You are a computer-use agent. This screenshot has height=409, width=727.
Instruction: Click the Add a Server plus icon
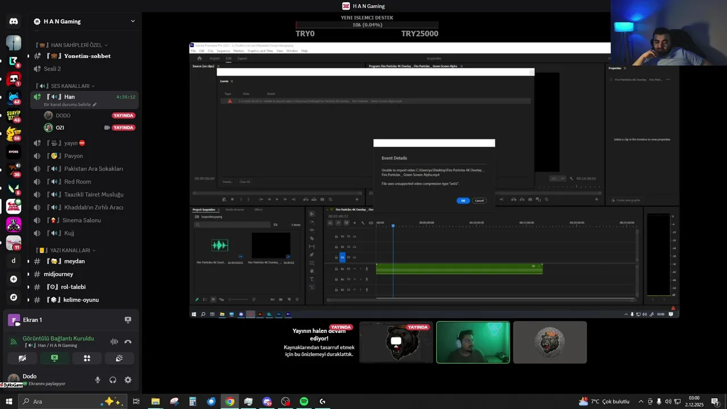point(14,279)
